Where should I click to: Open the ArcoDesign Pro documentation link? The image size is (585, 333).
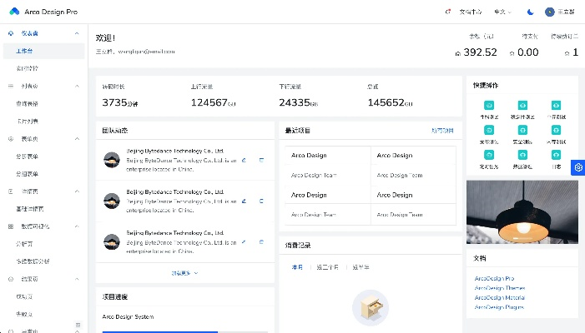[x=494, y=278]
